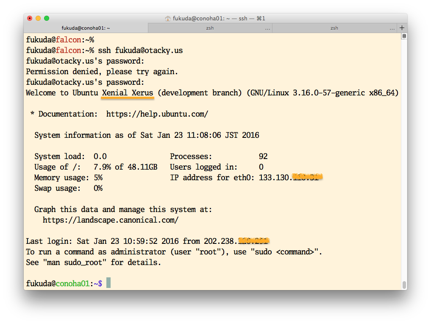Close the terminal window with red button
The width and height of the screenshot is (431, 324).
pyautogui.click(x=30, y=18)
